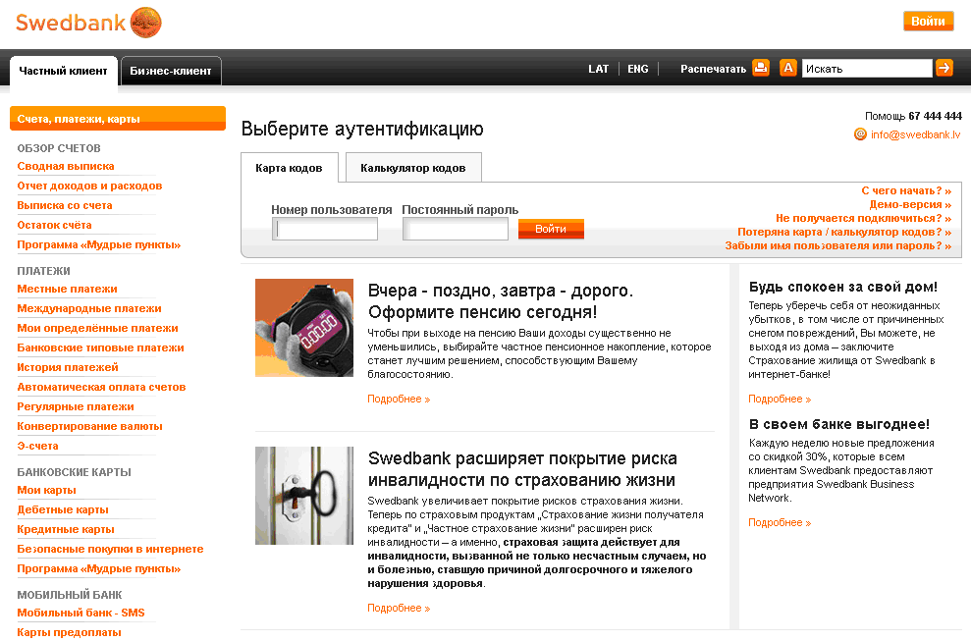Screen dimensions: 971x641
Task: Open the Счета, платежи, карты menu
Action: [x=118, y=119]
